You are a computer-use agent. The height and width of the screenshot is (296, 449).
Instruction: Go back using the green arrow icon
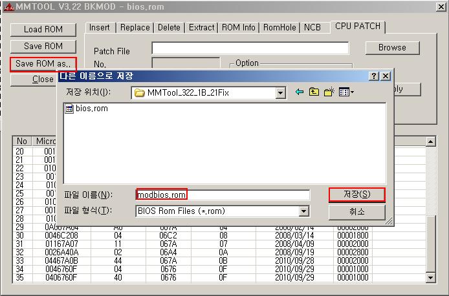coord(300,92)
